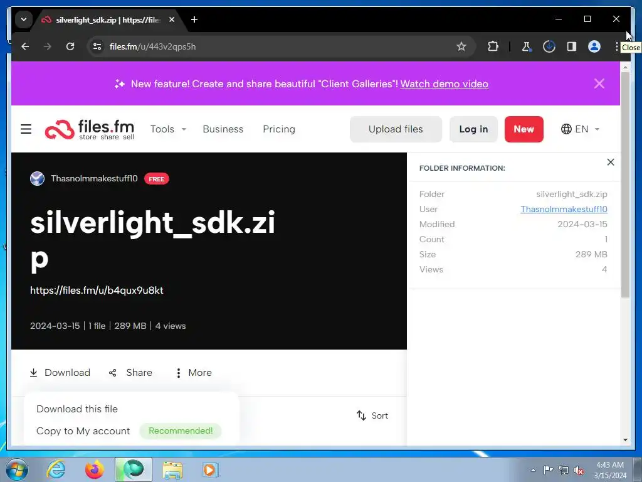Screen dimensions: 642x482
Task: Click the scrollbar down arrow
Action: point(625,440)
